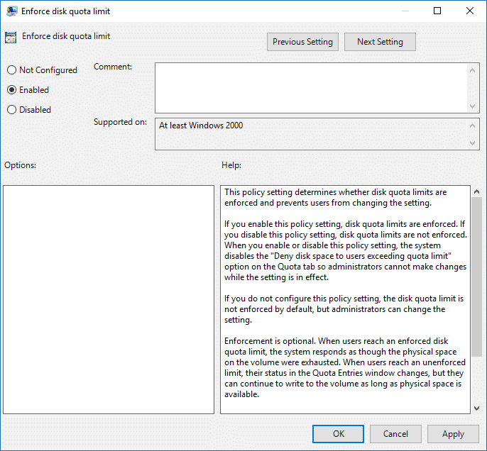Minimize the dialog window
Viewport: 487px width, 451px height.
click(x=405, y=11)
